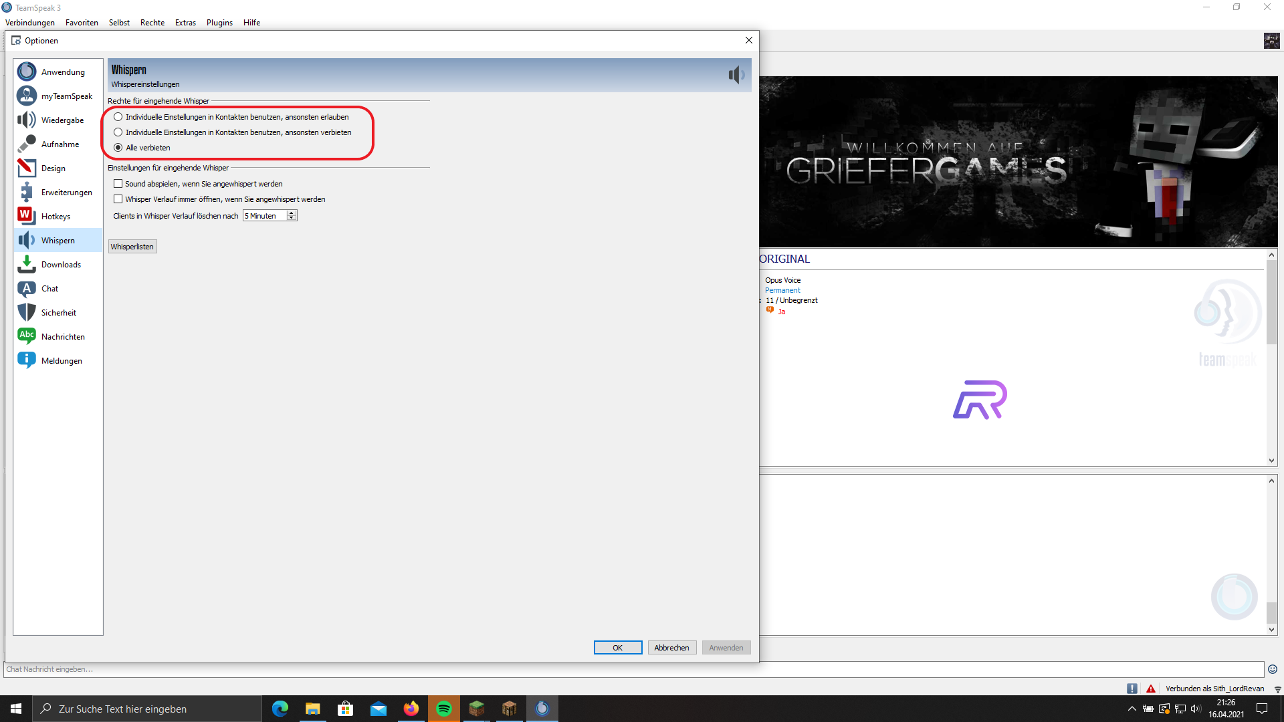Viewport: 1284px width, 722px height.
Task: Open the Rechte menu
Action: coord(152,23)
